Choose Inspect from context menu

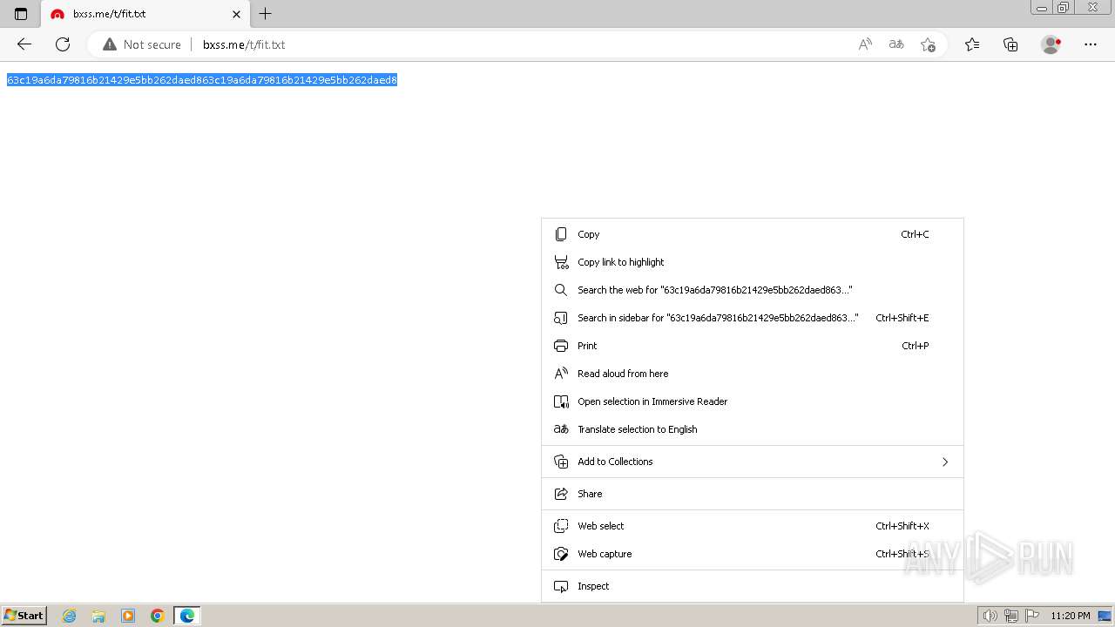(753, 586)
